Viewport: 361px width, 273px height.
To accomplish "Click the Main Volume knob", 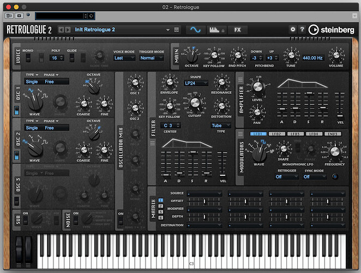I will (x=336, y=55).
